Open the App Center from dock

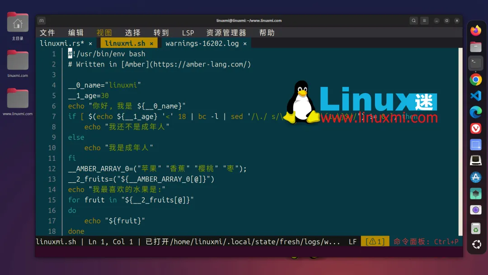pyautogui.click(x=475, y=177)
